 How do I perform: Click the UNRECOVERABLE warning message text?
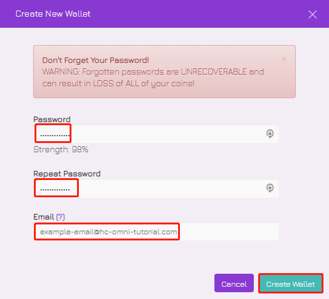[153, 78]
